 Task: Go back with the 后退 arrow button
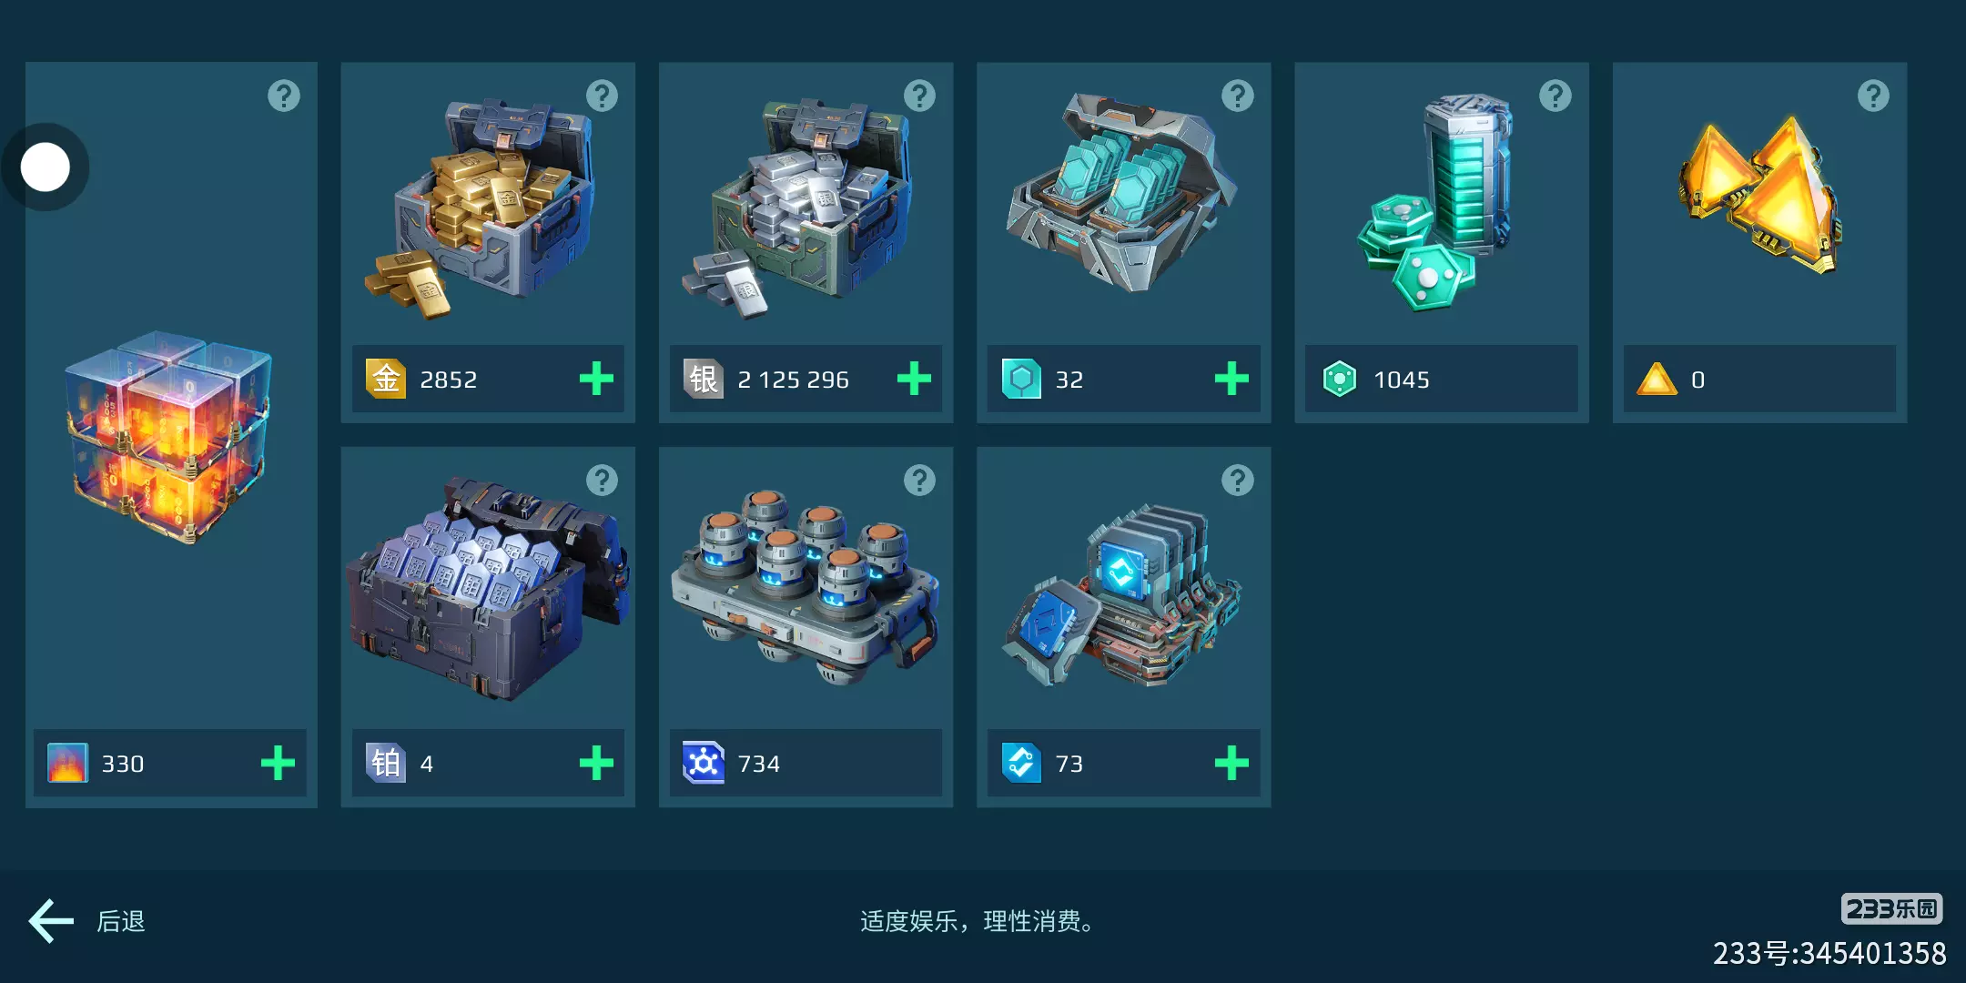tap(86, 921)
